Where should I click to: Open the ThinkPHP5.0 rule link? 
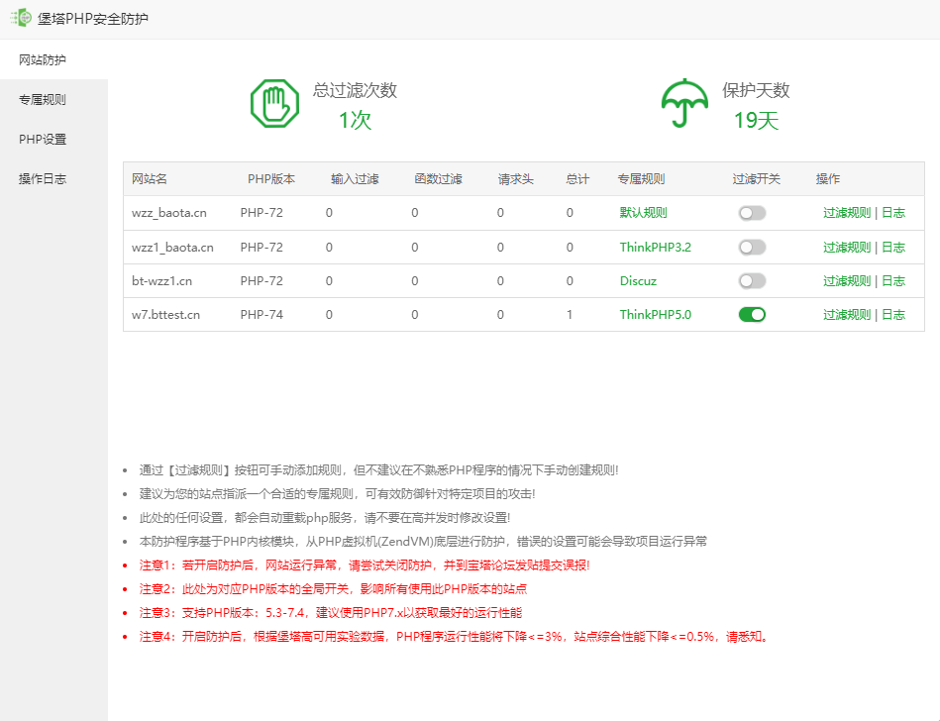(656, 315)
